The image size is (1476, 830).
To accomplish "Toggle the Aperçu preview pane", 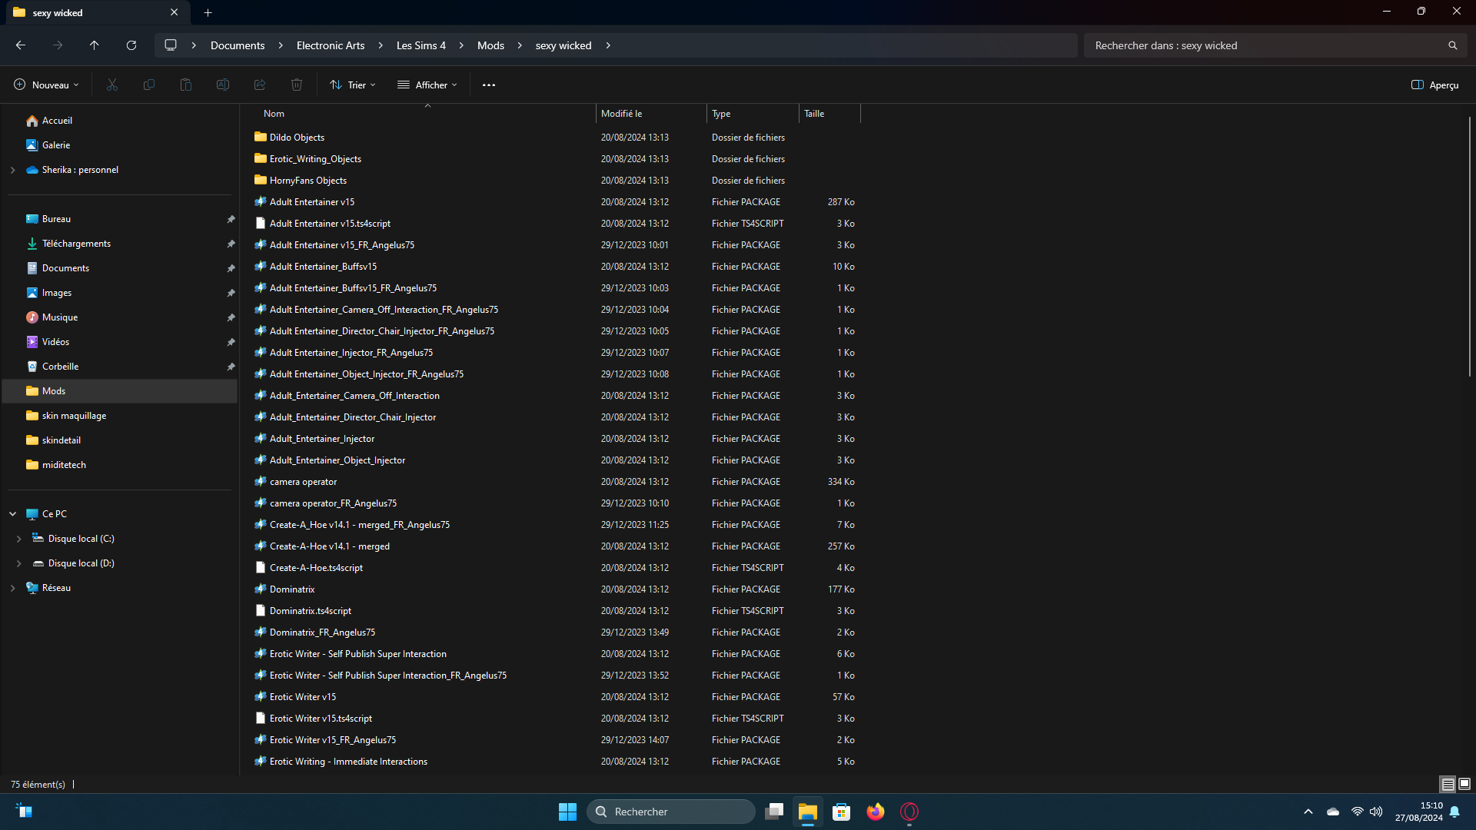I will click(x=1434, y=85).
